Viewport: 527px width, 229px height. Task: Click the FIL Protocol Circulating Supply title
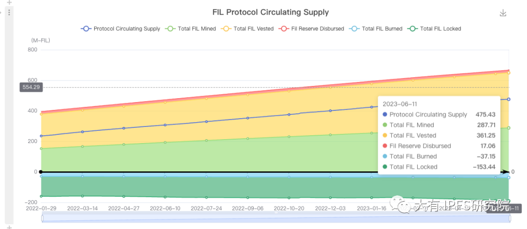270,12
